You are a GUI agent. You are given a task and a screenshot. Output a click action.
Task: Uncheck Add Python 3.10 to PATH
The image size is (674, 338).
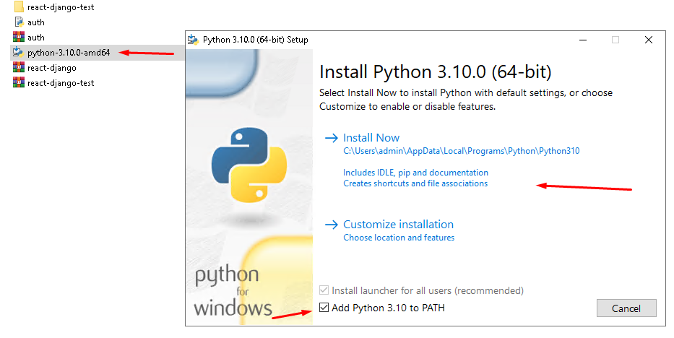(x=324, y=308)
